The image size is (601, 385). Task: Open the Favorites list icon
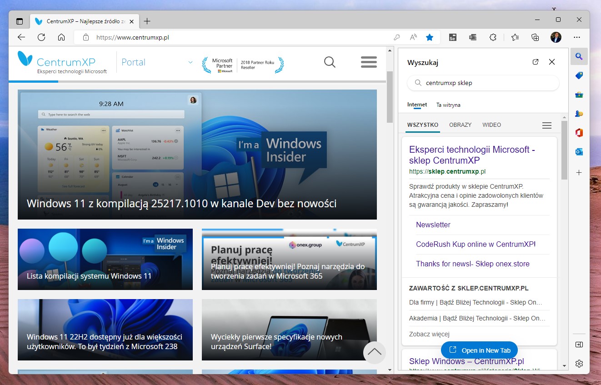pos(515,38)
